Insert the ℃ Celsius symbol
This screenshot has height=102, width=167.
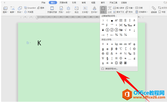(121, 49)
